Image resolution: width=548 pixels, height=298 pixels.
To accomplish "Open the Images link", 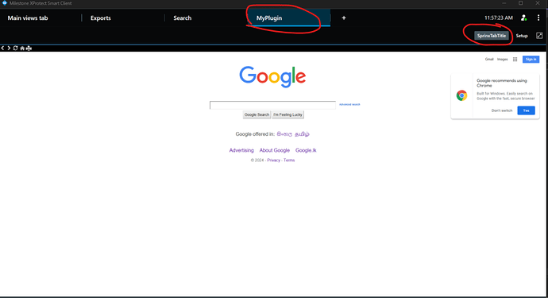I will click(502, 60).
